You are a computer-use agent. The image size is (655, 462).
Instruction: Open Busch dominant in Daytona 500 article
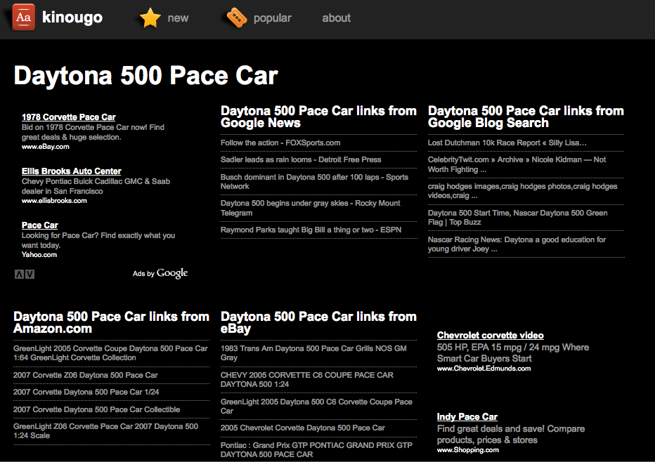click(314, 182)
